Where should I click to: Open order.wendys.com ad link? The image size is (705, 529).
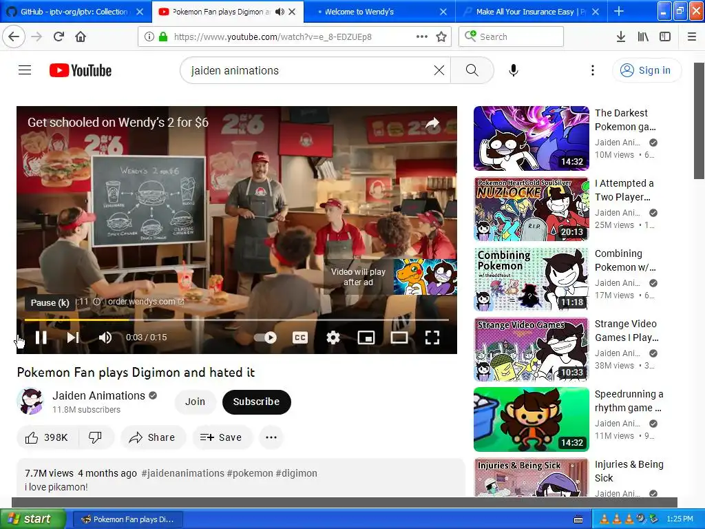[146, 302]
